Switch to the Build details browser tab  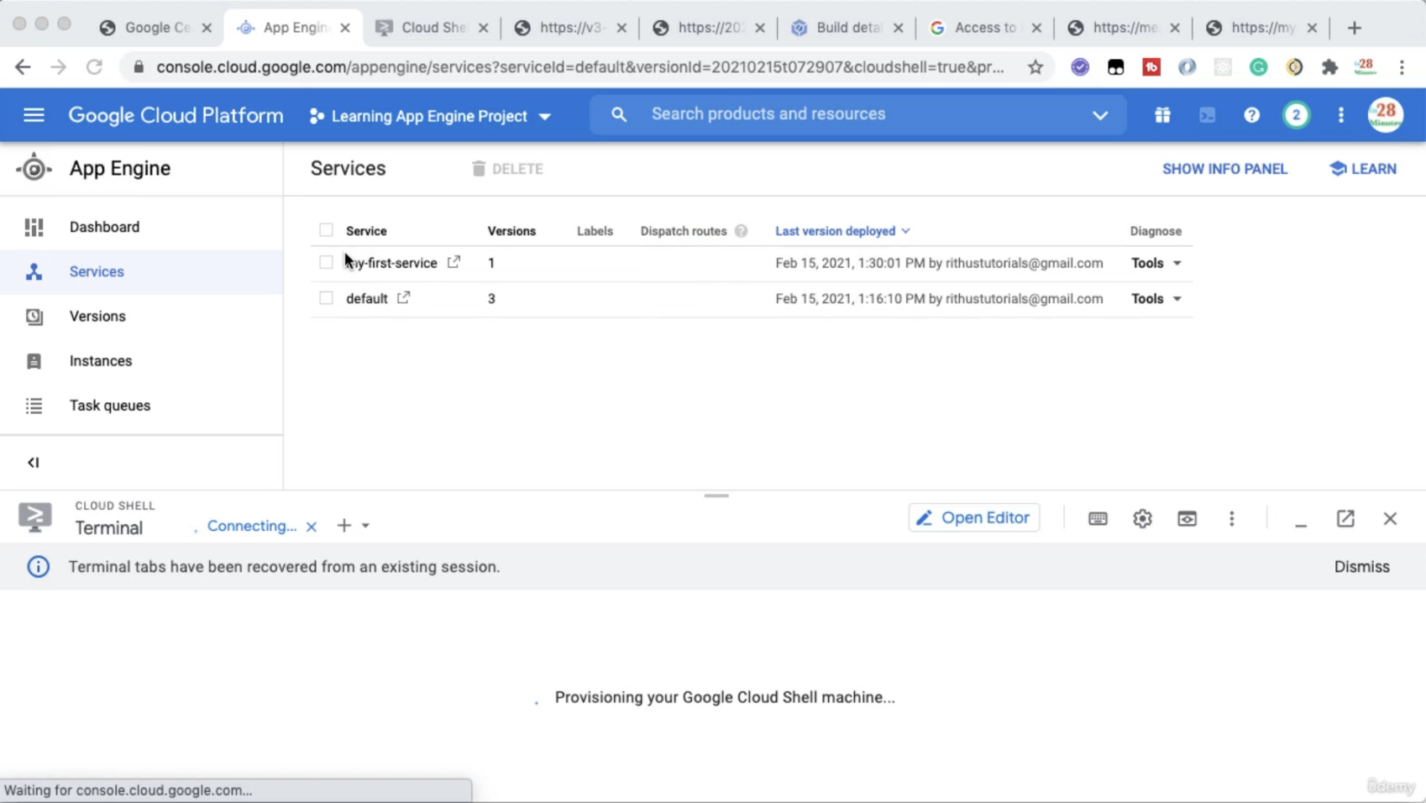[847, 28]
